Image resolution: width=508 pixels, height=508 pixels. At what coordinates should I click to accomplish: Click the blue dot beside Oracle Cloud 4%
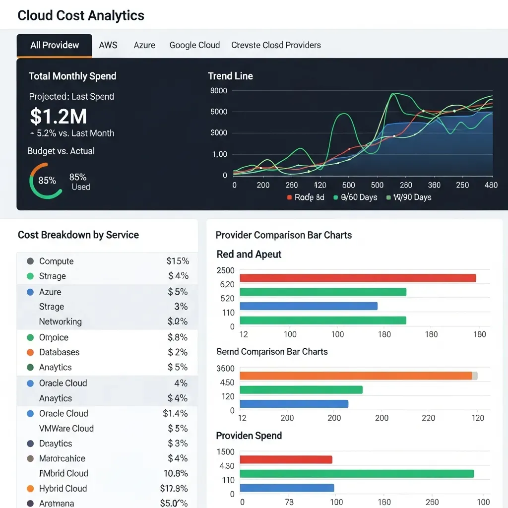pos(30,383)
